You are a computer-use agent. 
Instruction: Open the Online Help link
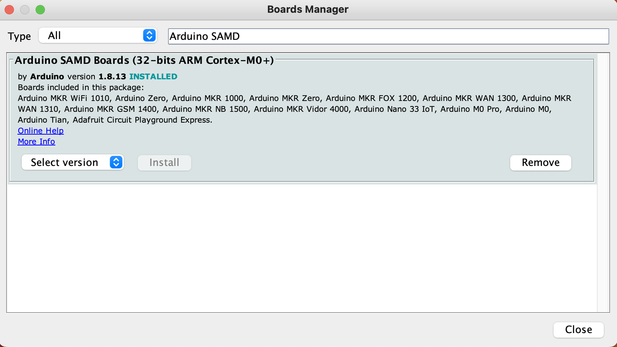[x=41, y=131]
